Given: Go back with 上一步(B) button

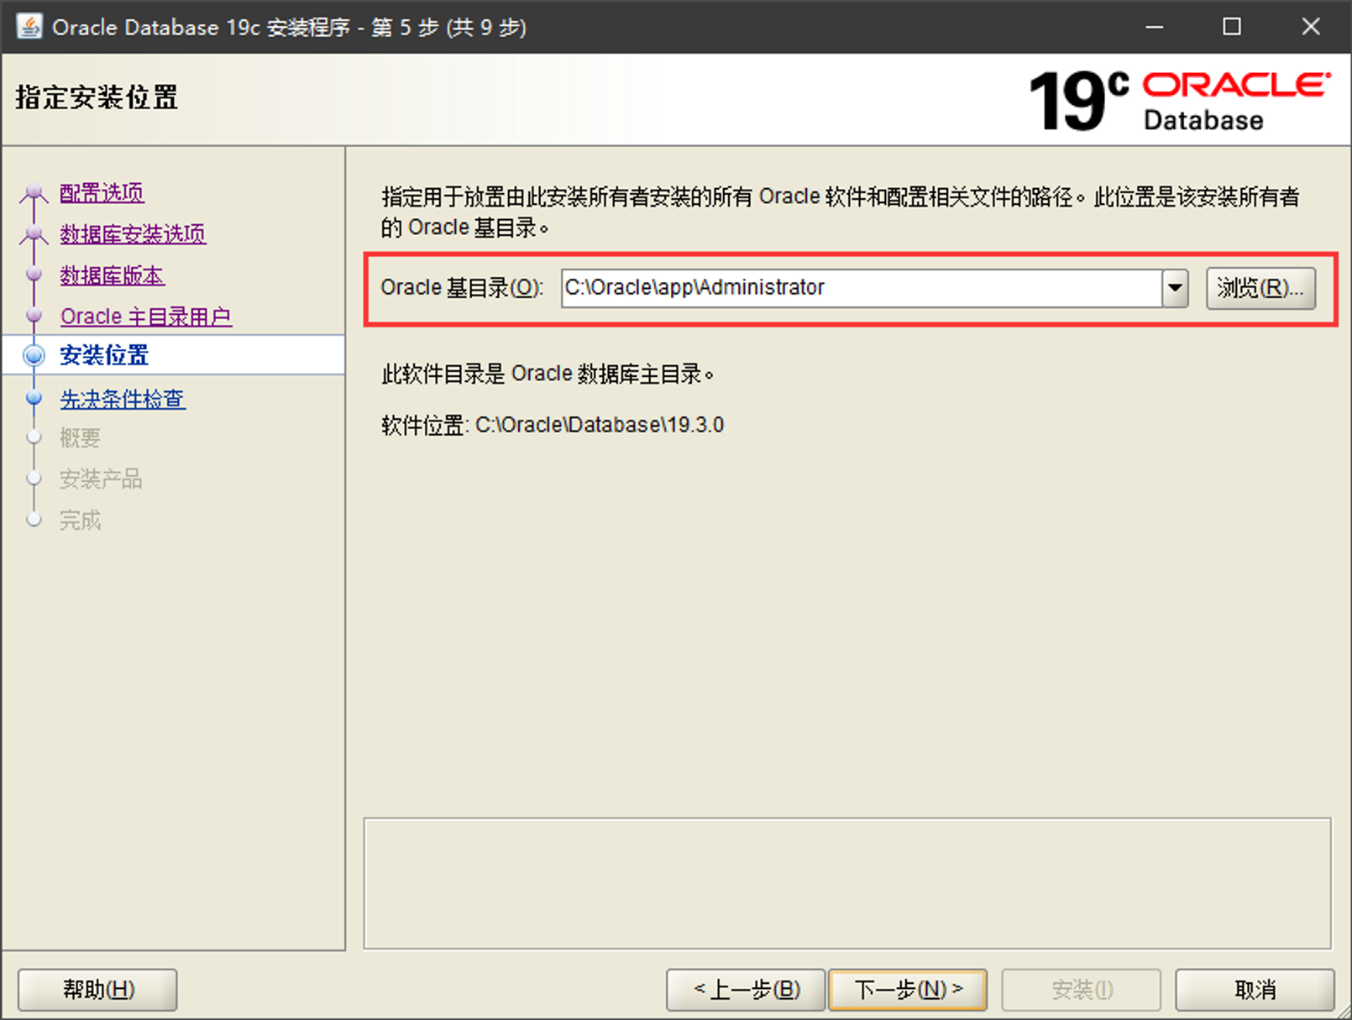Looking at the screenshot, I should [746, 990].
